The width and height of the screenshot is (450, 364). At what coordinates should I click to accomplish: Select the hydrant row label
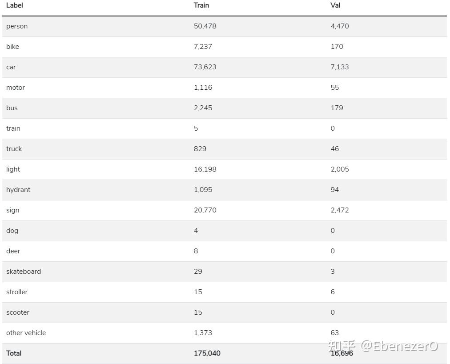[18, 190]
